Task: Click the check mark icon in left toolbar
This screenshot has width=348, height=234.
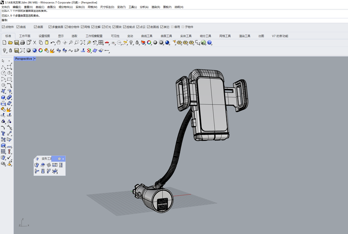Action: (x=9, y=158)
